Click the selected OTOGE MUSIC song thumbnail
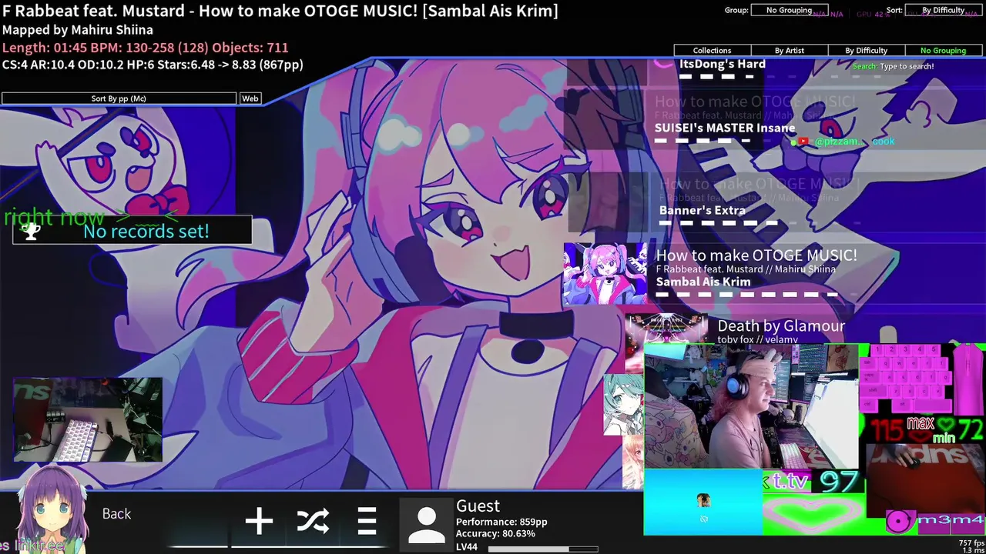 [x=605, y=274]
